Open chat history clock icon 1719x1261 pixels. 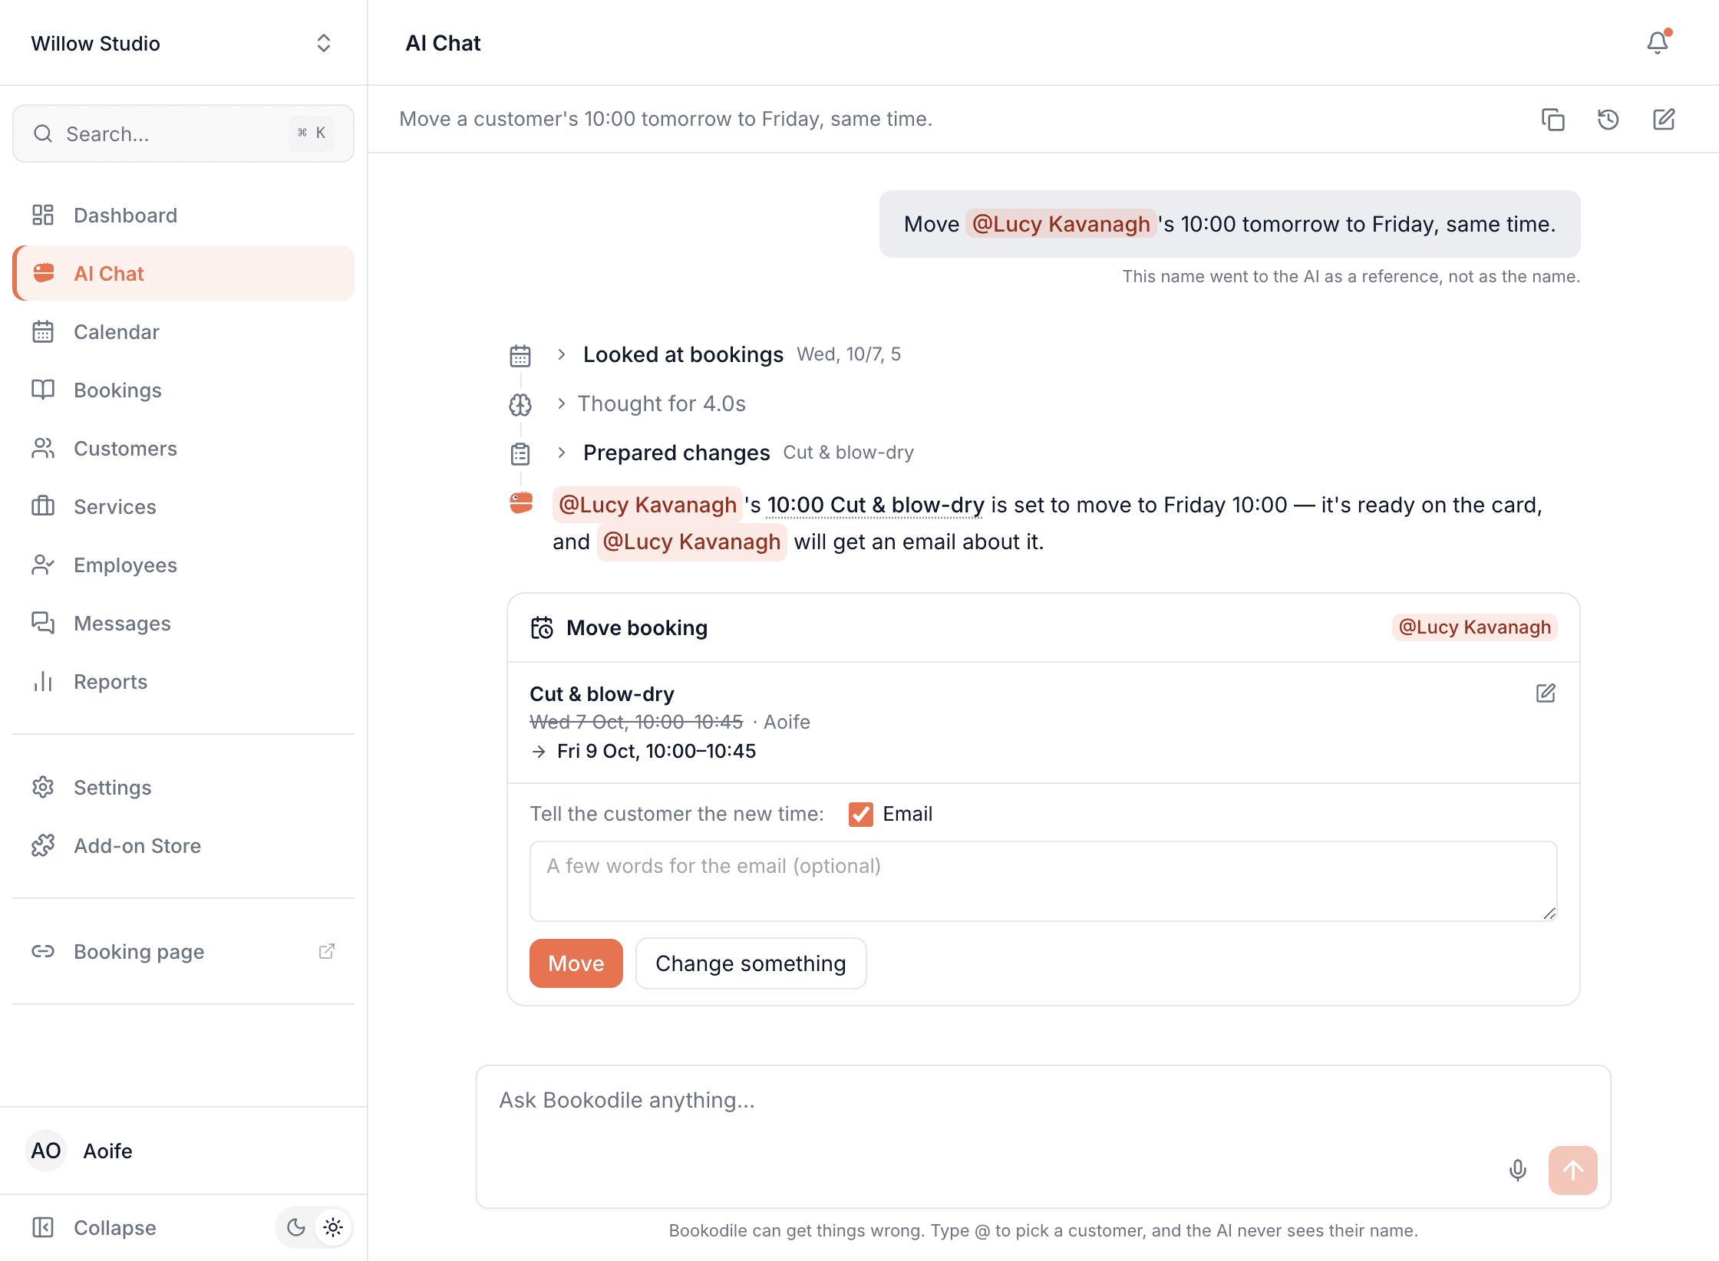click(x=1608, y=120)
